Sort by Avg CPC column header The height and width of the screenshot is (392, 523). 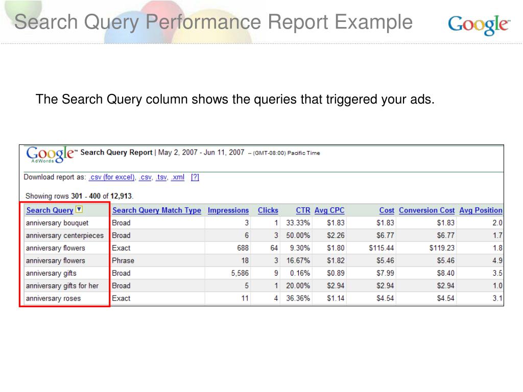(x=329, y=210)
